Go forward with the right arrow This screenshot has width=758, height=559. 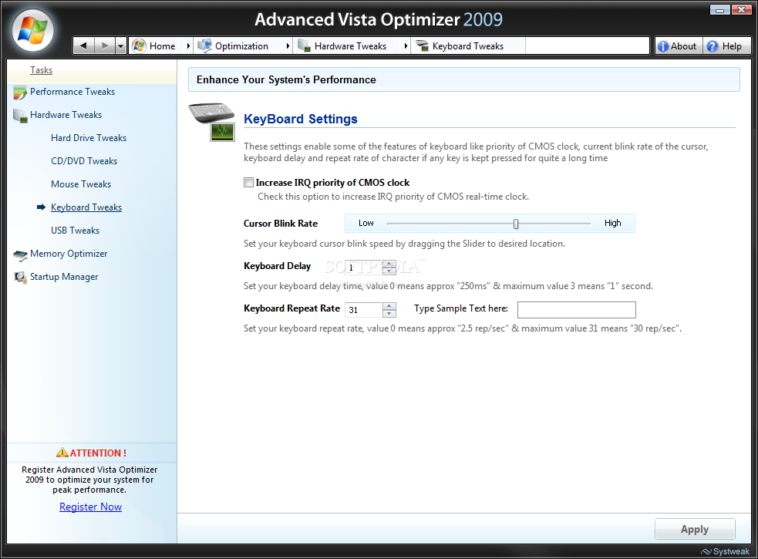point(104,46)
